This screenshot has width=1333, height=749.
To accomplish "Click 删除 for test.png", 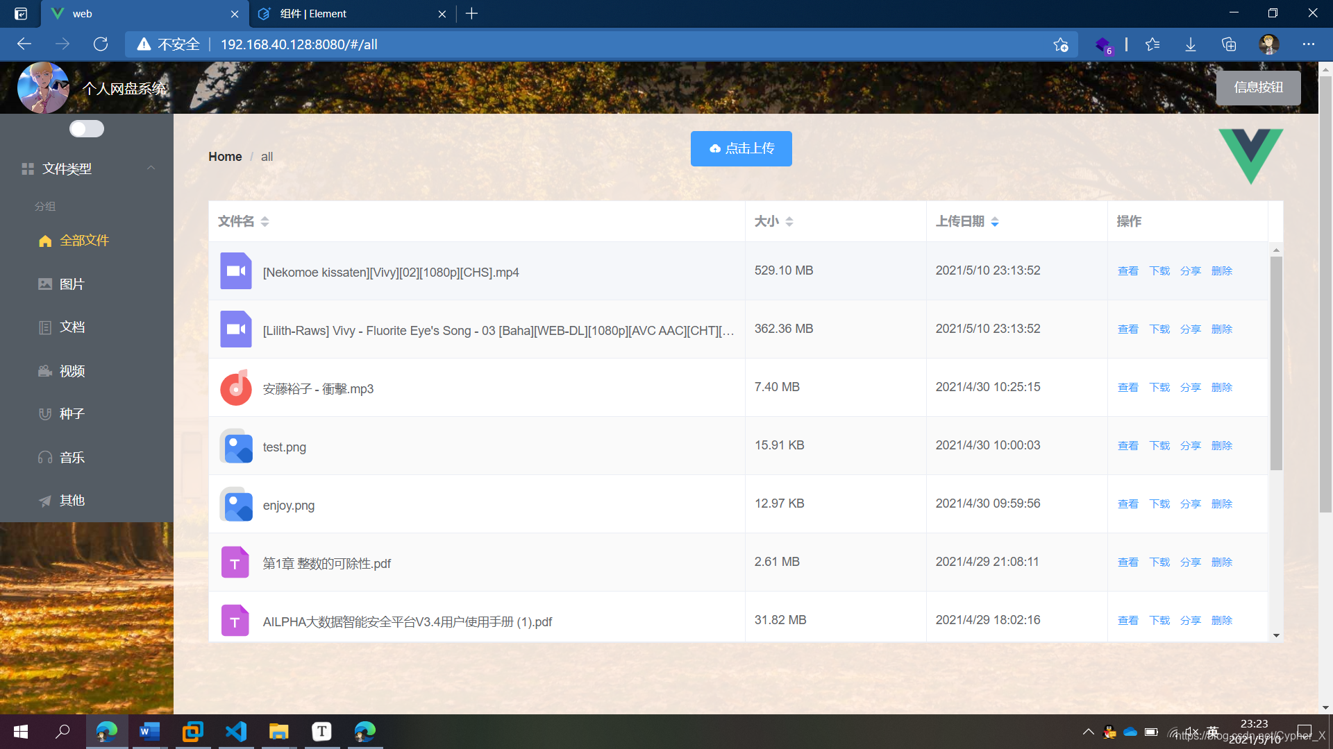I will point(1221,446).
